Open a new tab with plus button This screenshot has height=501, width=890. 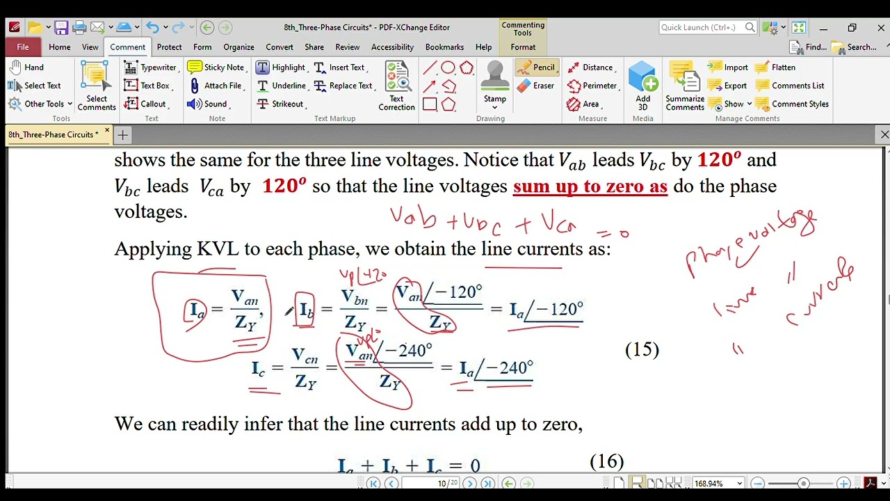tap(122, 135)
